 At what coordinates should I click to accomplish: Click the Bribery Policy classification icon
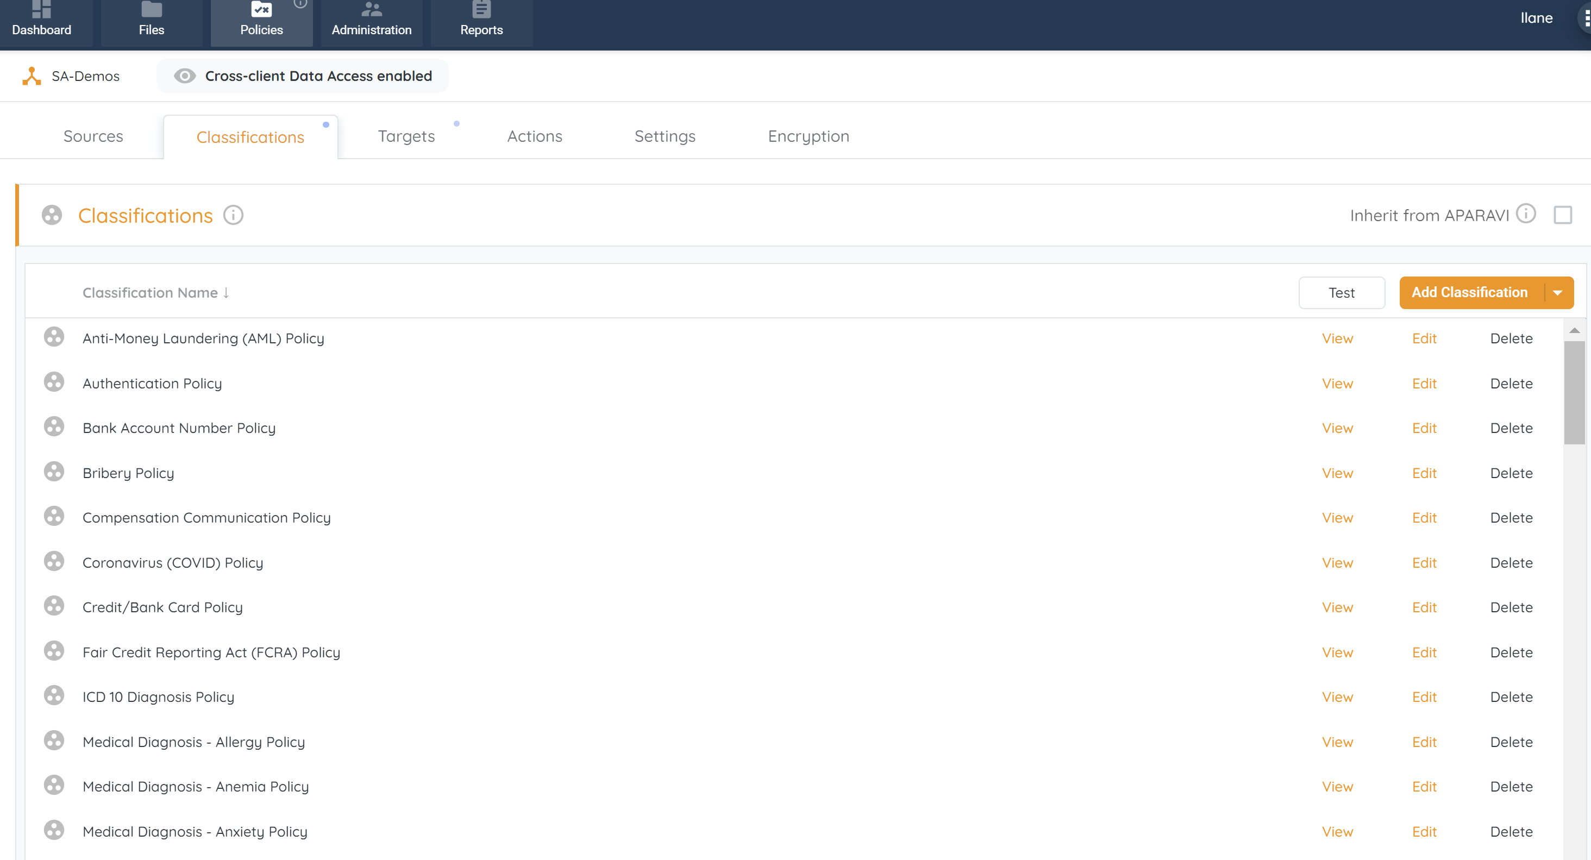54,472
